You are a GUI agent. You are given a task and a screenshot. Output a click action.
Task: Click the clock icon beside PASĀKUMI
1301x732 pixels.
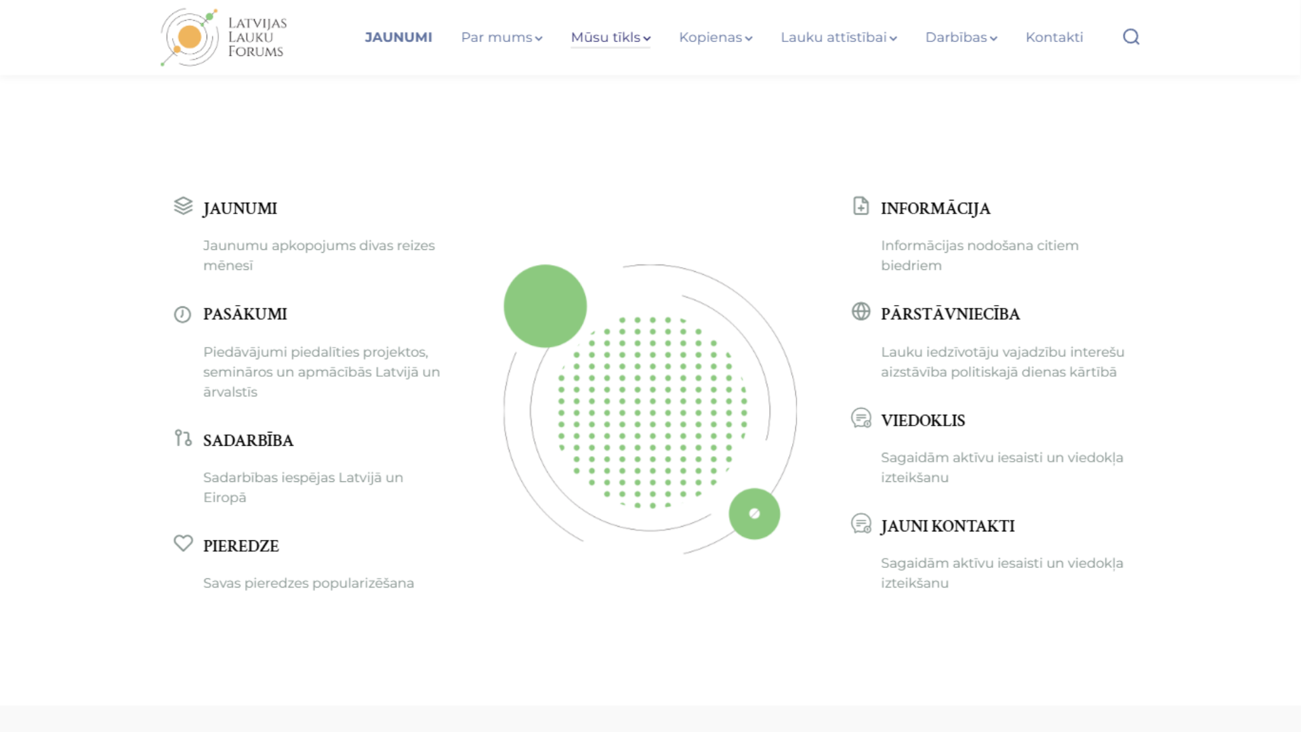click(x=182, y=314)
